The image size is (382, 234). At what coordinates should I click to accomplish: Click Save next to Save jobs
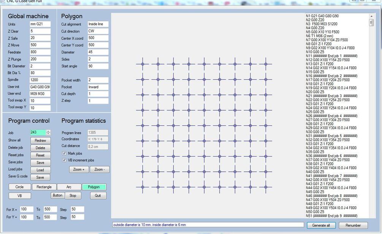pos(40,163)
